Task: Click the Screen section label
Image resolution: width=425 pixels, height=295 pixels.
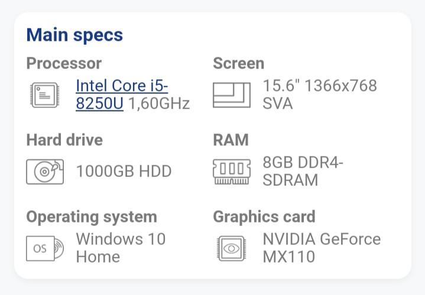Action: click(x=239, y=63)
